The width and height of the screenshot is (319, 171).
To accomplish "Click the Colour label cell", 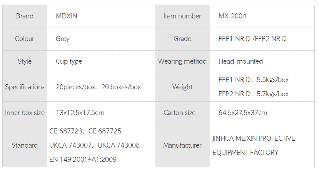I will point(25,39).
